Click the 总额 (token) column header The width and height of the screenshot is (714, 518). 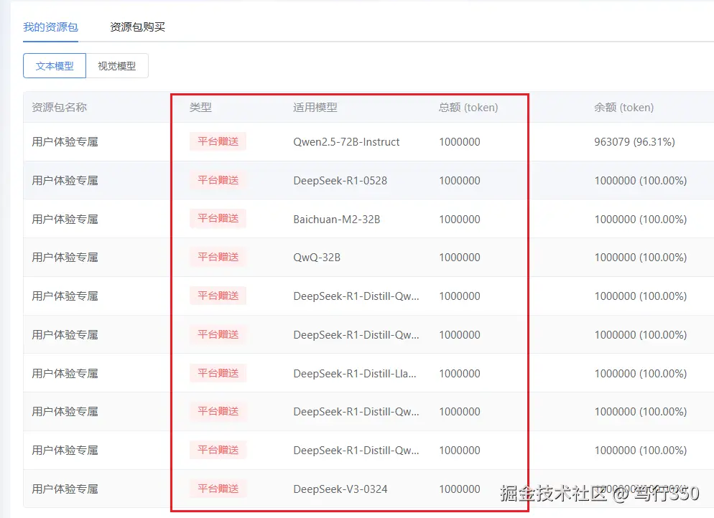click(x=468, y=108)
